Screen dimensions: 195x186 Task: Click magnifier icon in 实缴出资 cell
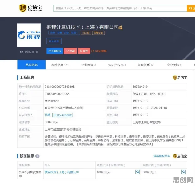[183, 172]
